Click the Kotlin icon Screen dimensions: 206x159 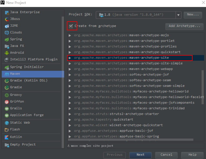[x=7, y=137]
